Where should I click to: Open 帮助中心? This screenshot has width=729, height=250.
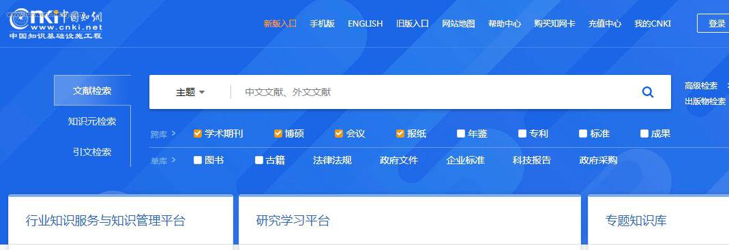(505, 23)
